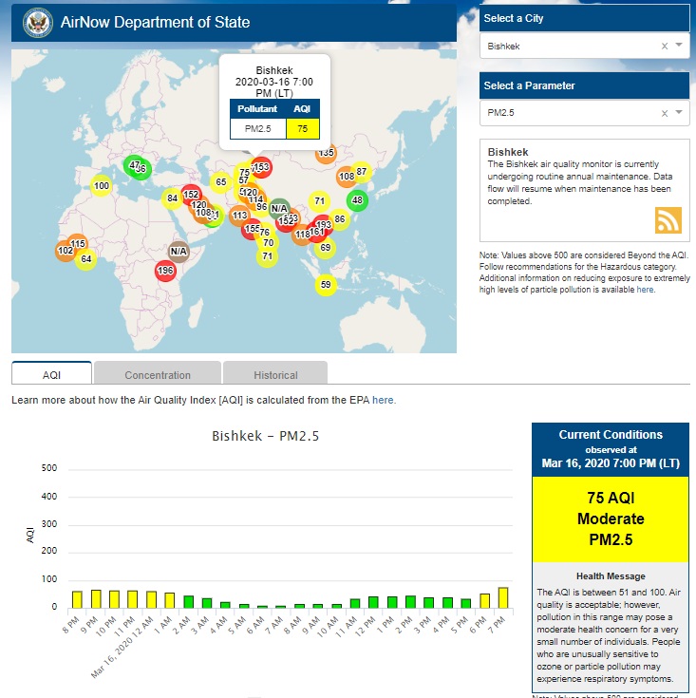Viewport: 696px width, 698px height.
Task: Switch to the Concentration tab
Action: point(158,375)
